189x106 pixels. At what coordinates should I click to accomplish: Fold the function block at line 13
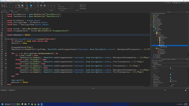coord(6,39)
